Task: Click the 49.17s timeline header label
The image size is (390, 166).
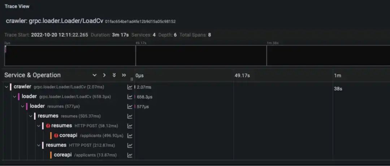Action: pos(242,75)
